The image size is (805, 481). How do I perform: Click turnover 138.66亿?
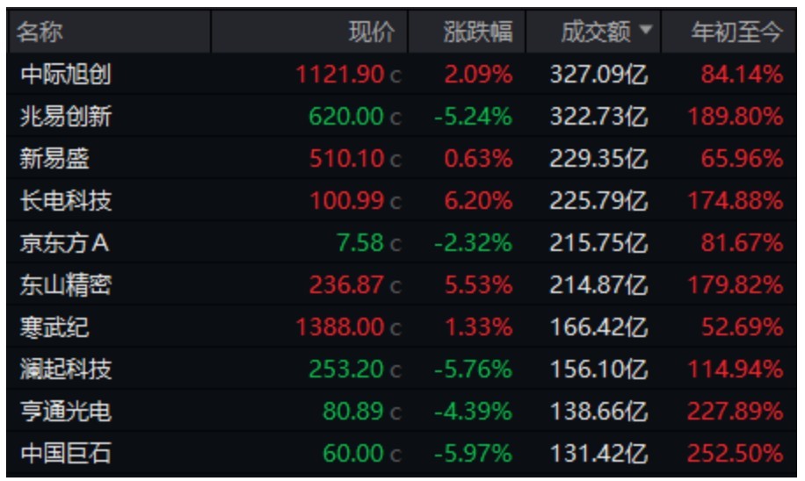click(598, 412)
